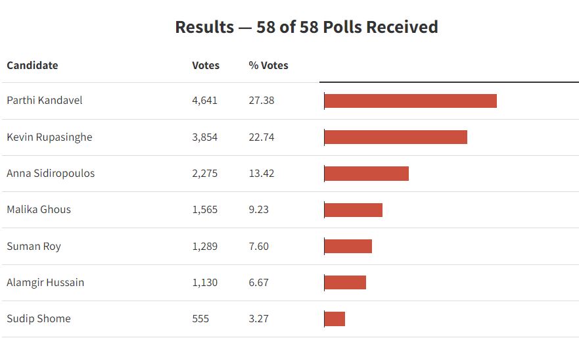Viewport: 579px width, 338px height.
Task: Click the % Votes column header
Action: tap(268, 65)
